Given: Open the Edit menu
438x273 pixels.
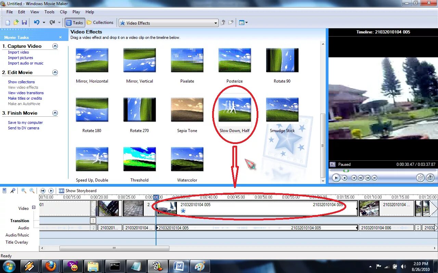Looking at the screenshot, I should coord(22,12).
